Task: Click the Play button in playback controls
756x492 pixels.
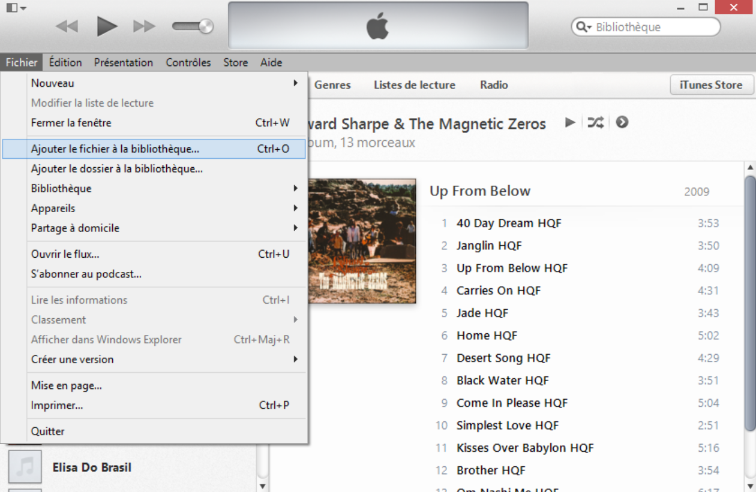Action: click(x=107, y=26)
